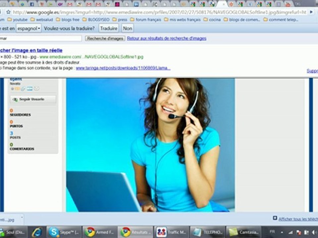Switch to the YouTube tab at far right
The height and width of the screenshot is (238, 318).
(x=288, y=4)
